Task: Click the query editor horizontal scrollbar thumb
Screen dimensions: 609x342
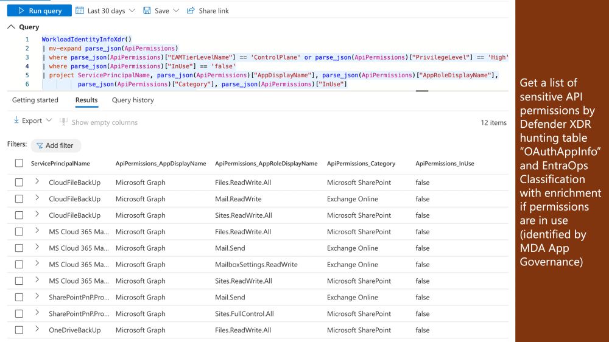Action: (422, 91)
